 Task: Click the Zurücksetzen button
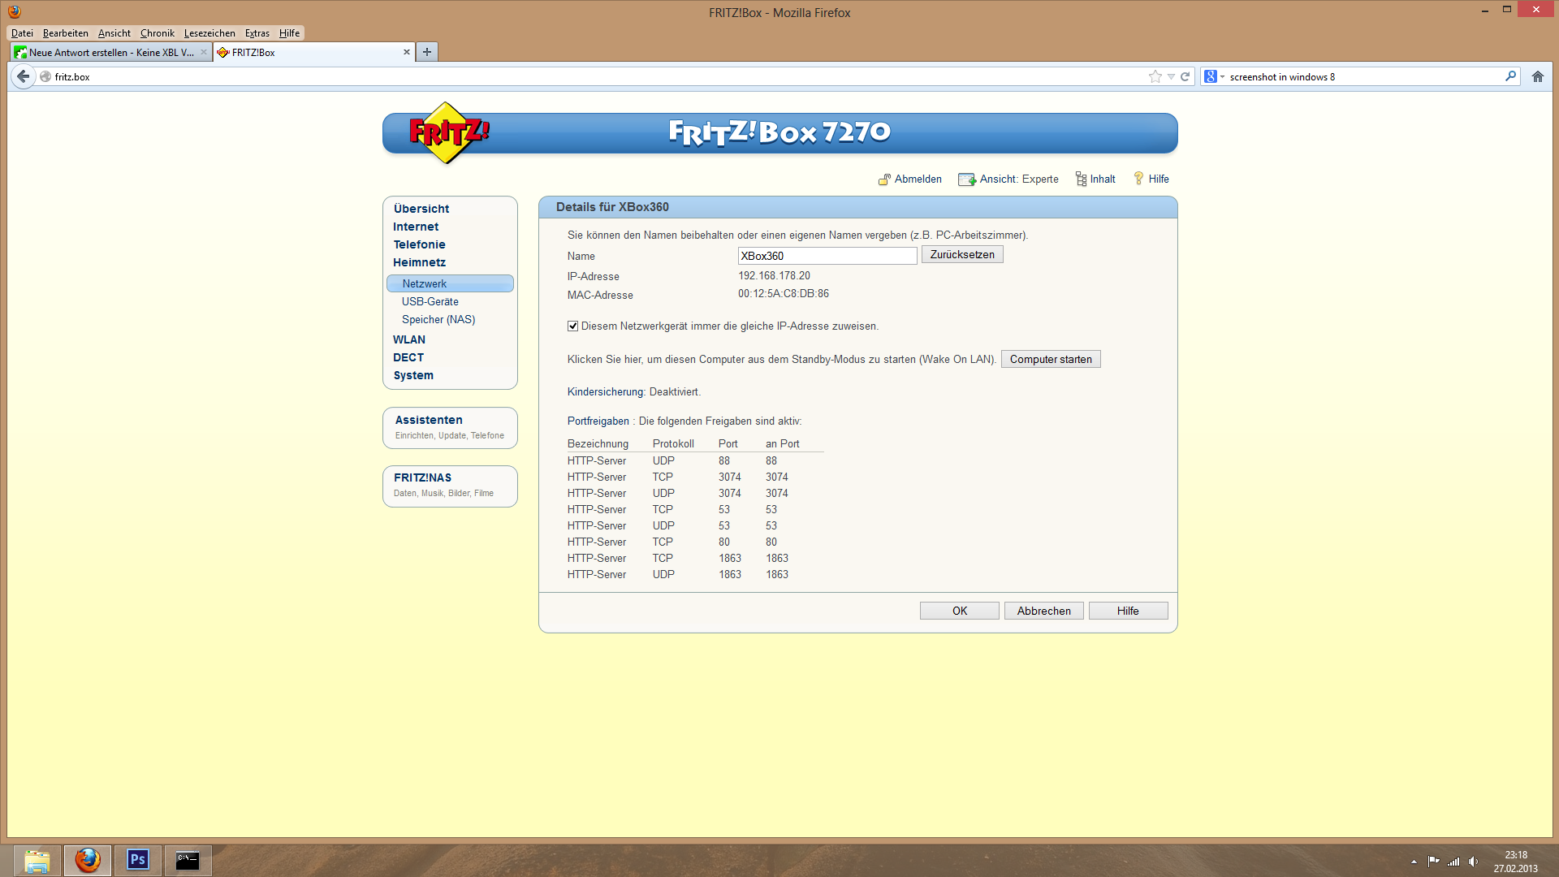pyautogui.click(x=961, y=255)
